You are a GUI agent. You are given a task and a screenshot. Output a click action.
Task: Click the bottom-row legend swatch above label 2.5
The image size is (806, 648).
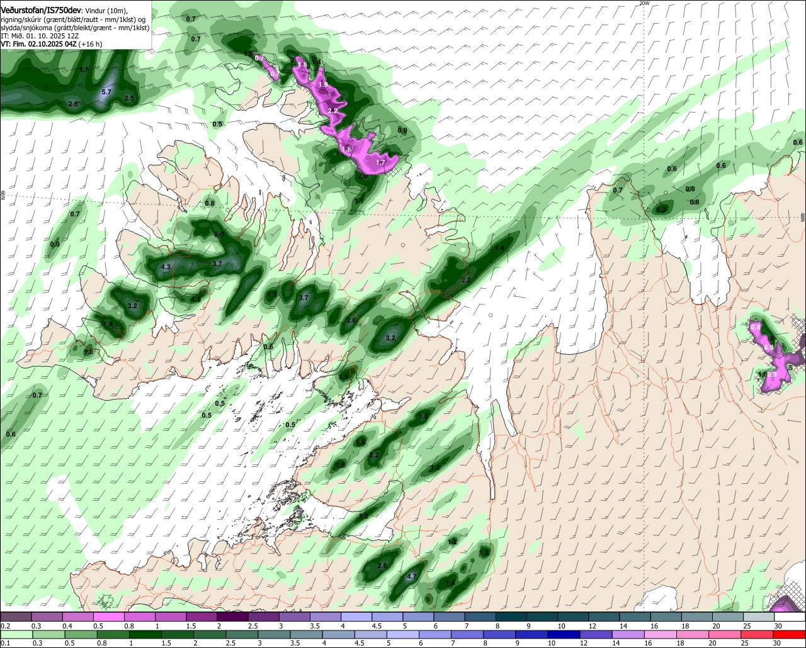click(242, 635)
